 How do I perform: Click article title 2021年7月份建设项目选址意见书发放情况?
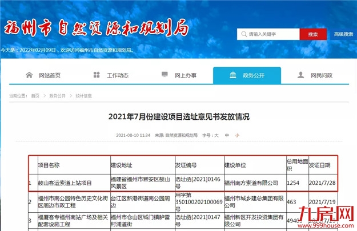179,116
